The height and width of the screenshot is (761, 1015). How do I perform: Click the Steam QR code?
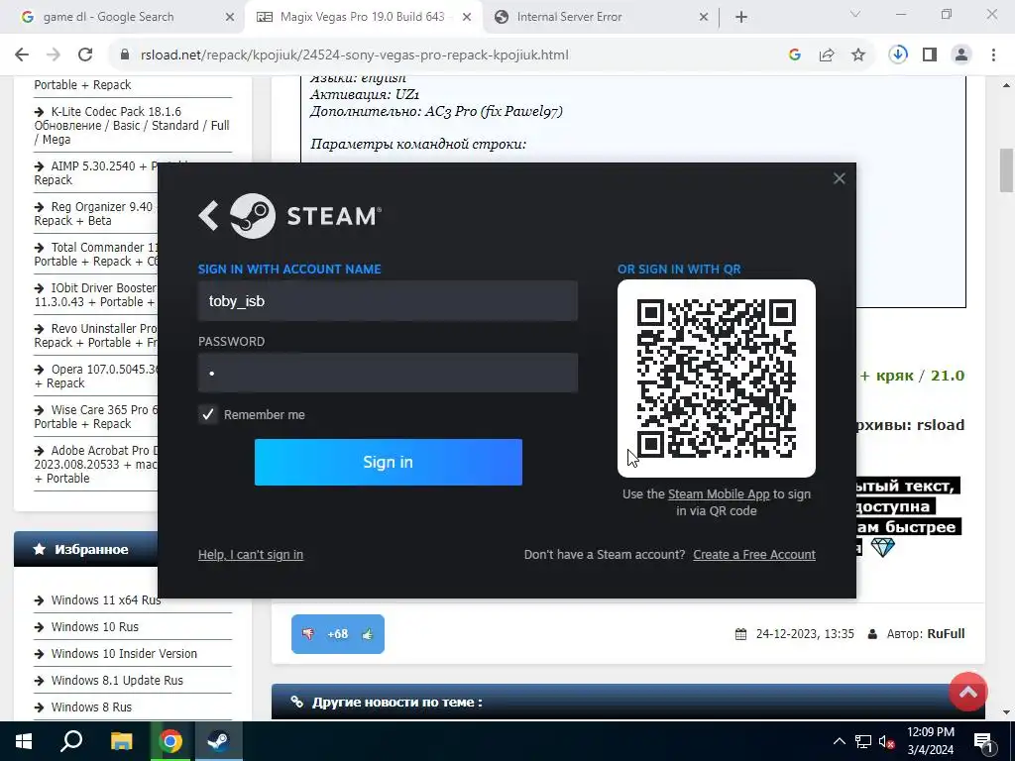point(717,379)
